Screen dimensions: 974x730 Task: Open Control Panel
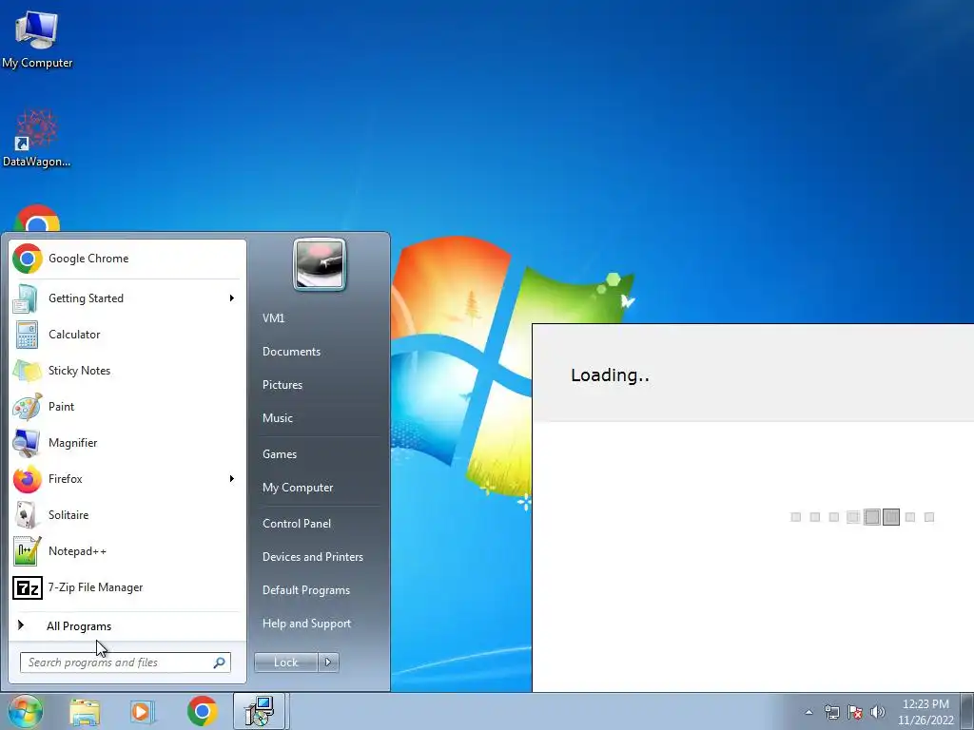(x=297, y=524)
